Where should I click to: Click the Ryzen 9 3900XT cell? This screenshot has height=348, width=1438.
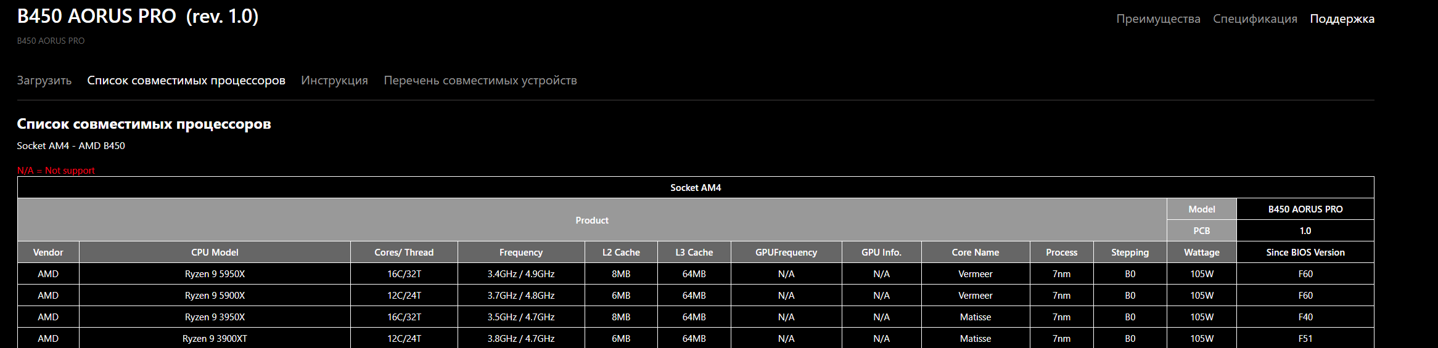tap(215, 338)
